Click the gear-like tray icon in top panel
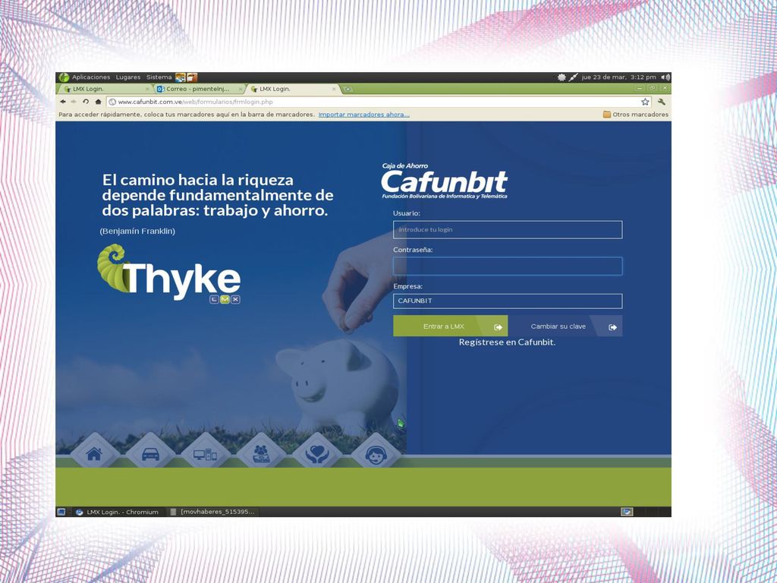 (x=562, y=77)
